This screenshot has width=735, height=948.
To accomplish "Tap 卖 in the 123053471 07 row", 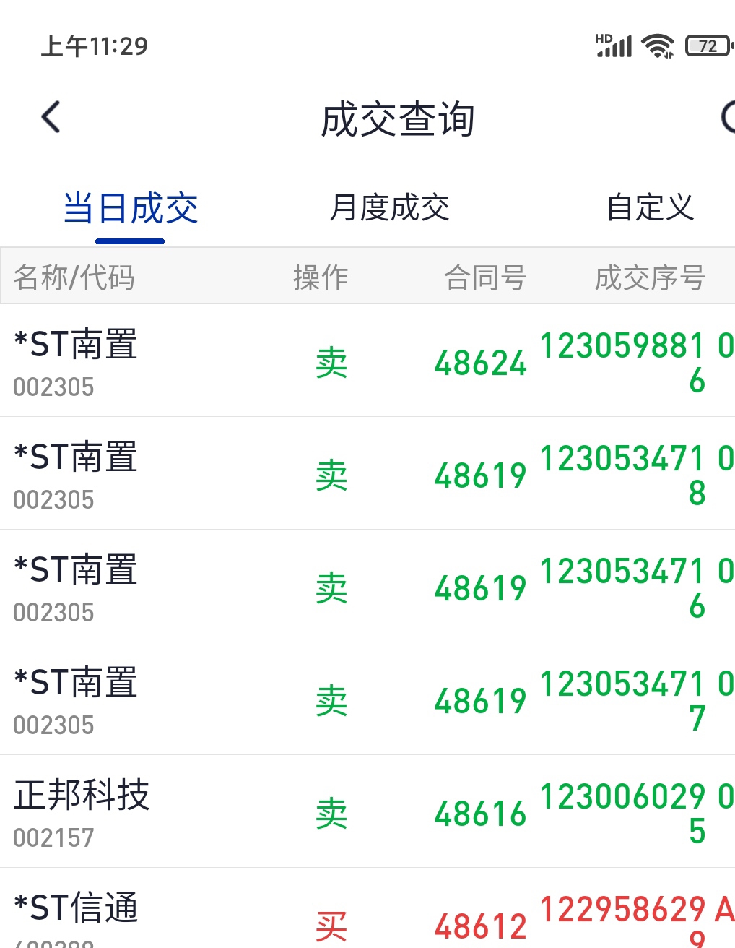I will coord(331,701).
